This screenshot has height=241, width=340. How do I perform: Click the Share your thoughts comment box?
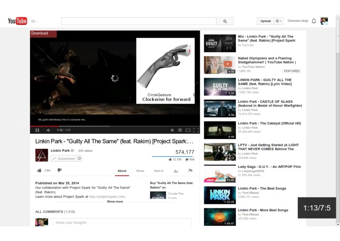121,222
